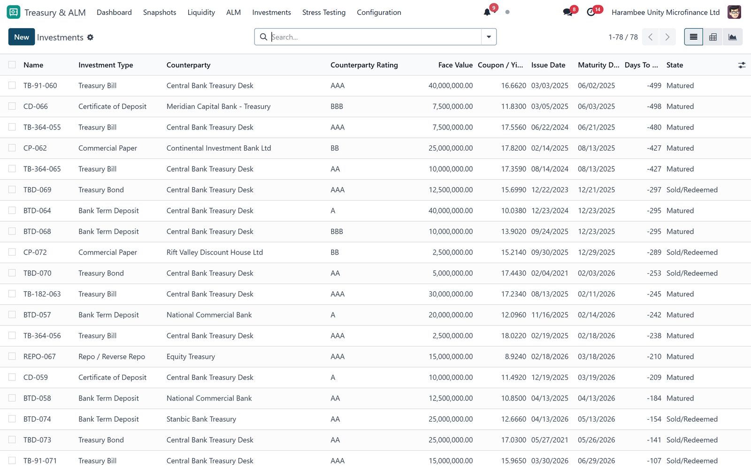
Task: Sort by the Counterparty Rating column header
Action: coord(364,65)
